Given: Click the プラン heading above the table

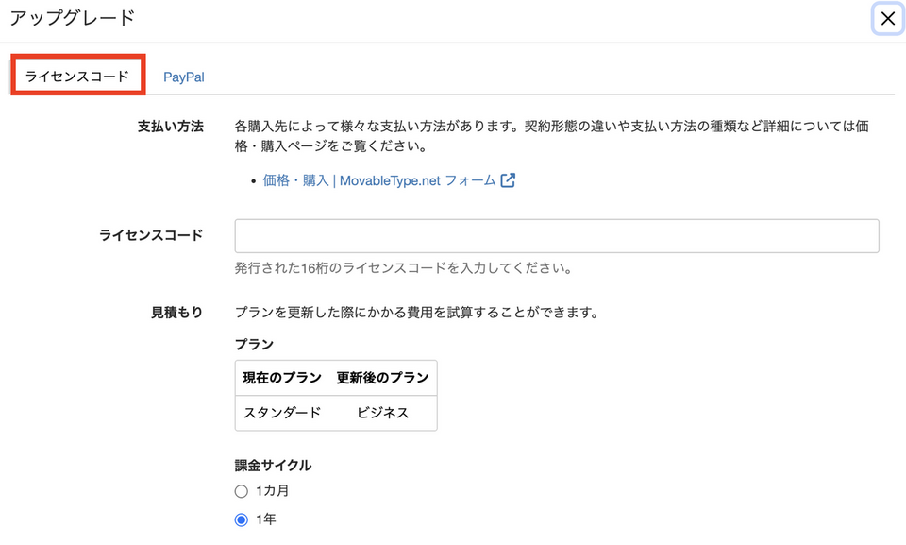Looking at the screenshot, I should (x=254, y=345).
